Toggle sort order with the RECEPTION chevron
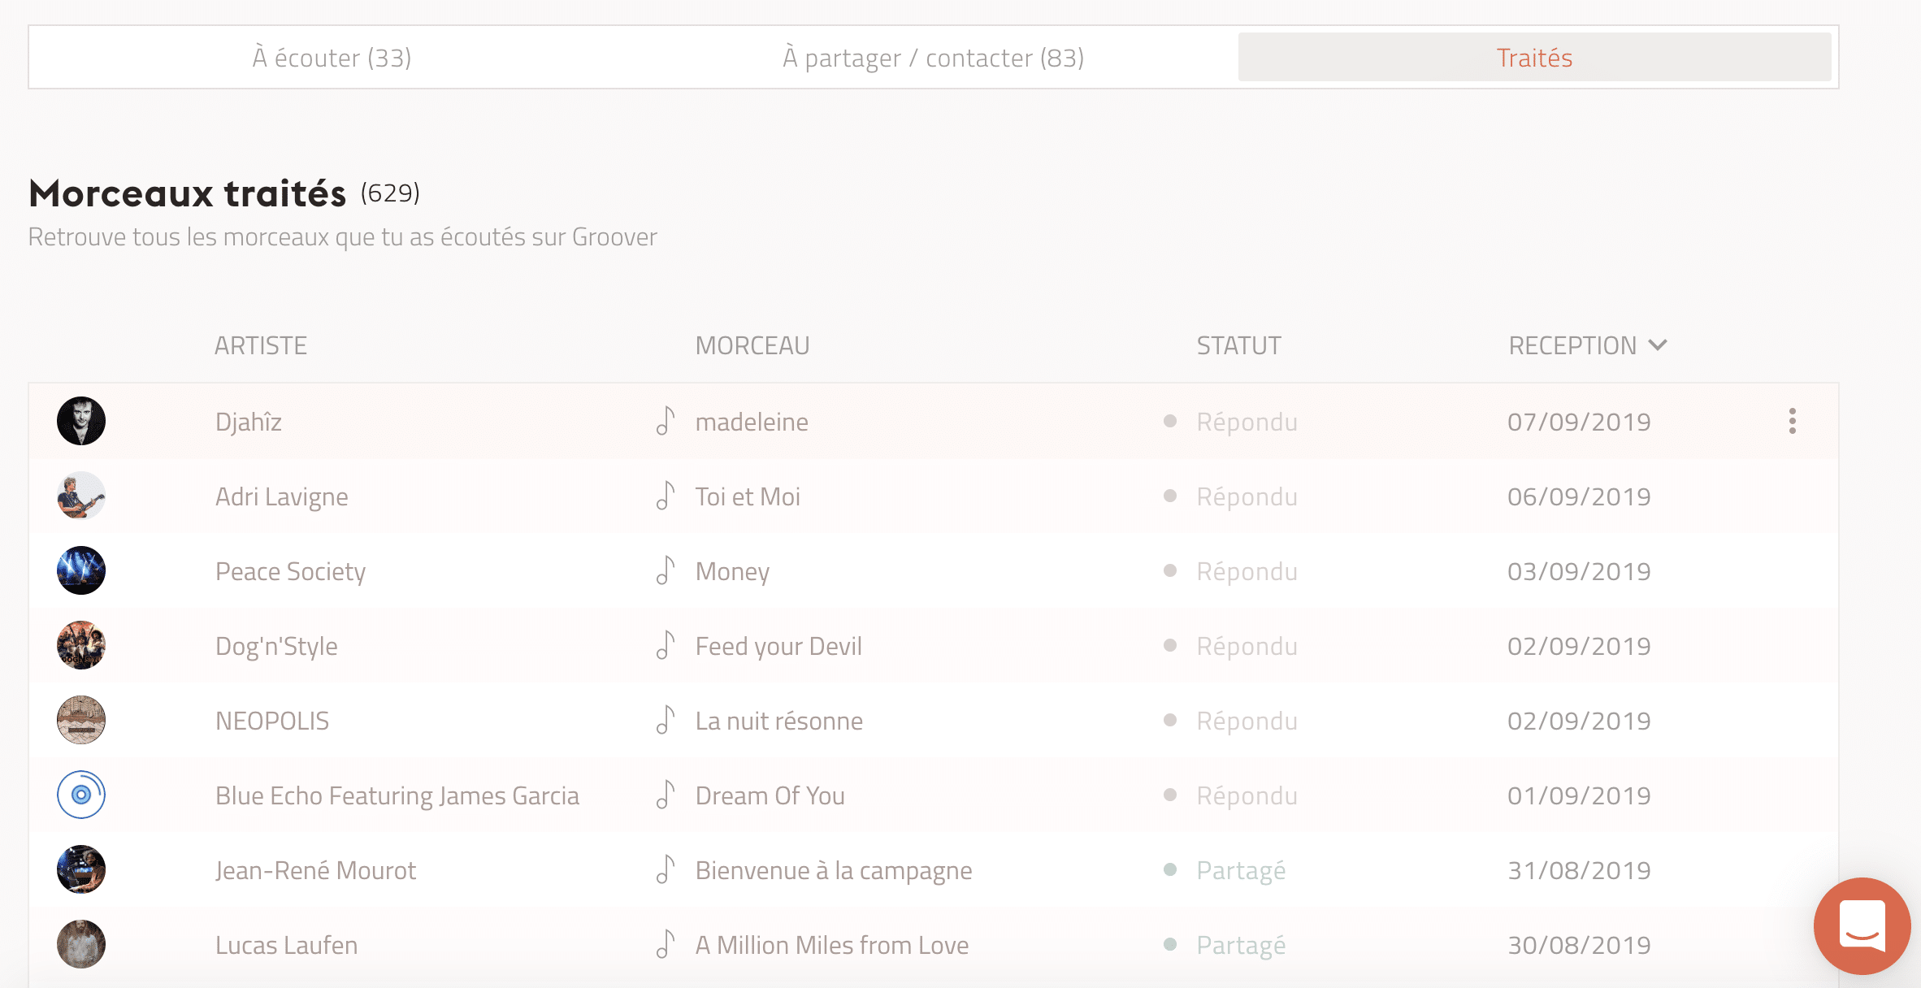Screen dimensions: 1921x988 [x=1658, y=345]
